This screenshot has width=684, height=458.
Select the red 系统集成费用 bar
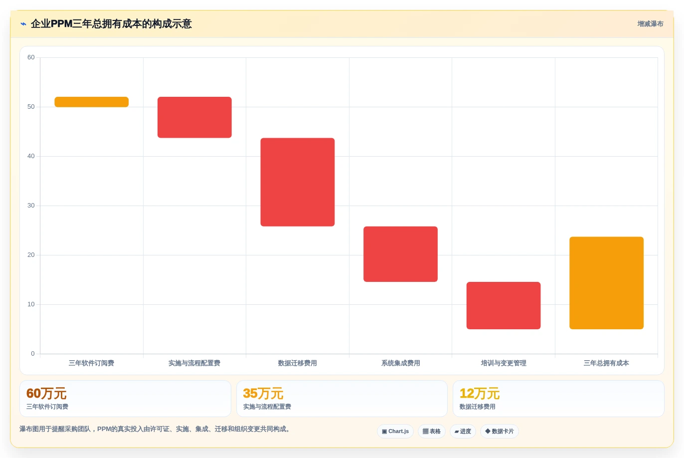click(x=400, y=254)
